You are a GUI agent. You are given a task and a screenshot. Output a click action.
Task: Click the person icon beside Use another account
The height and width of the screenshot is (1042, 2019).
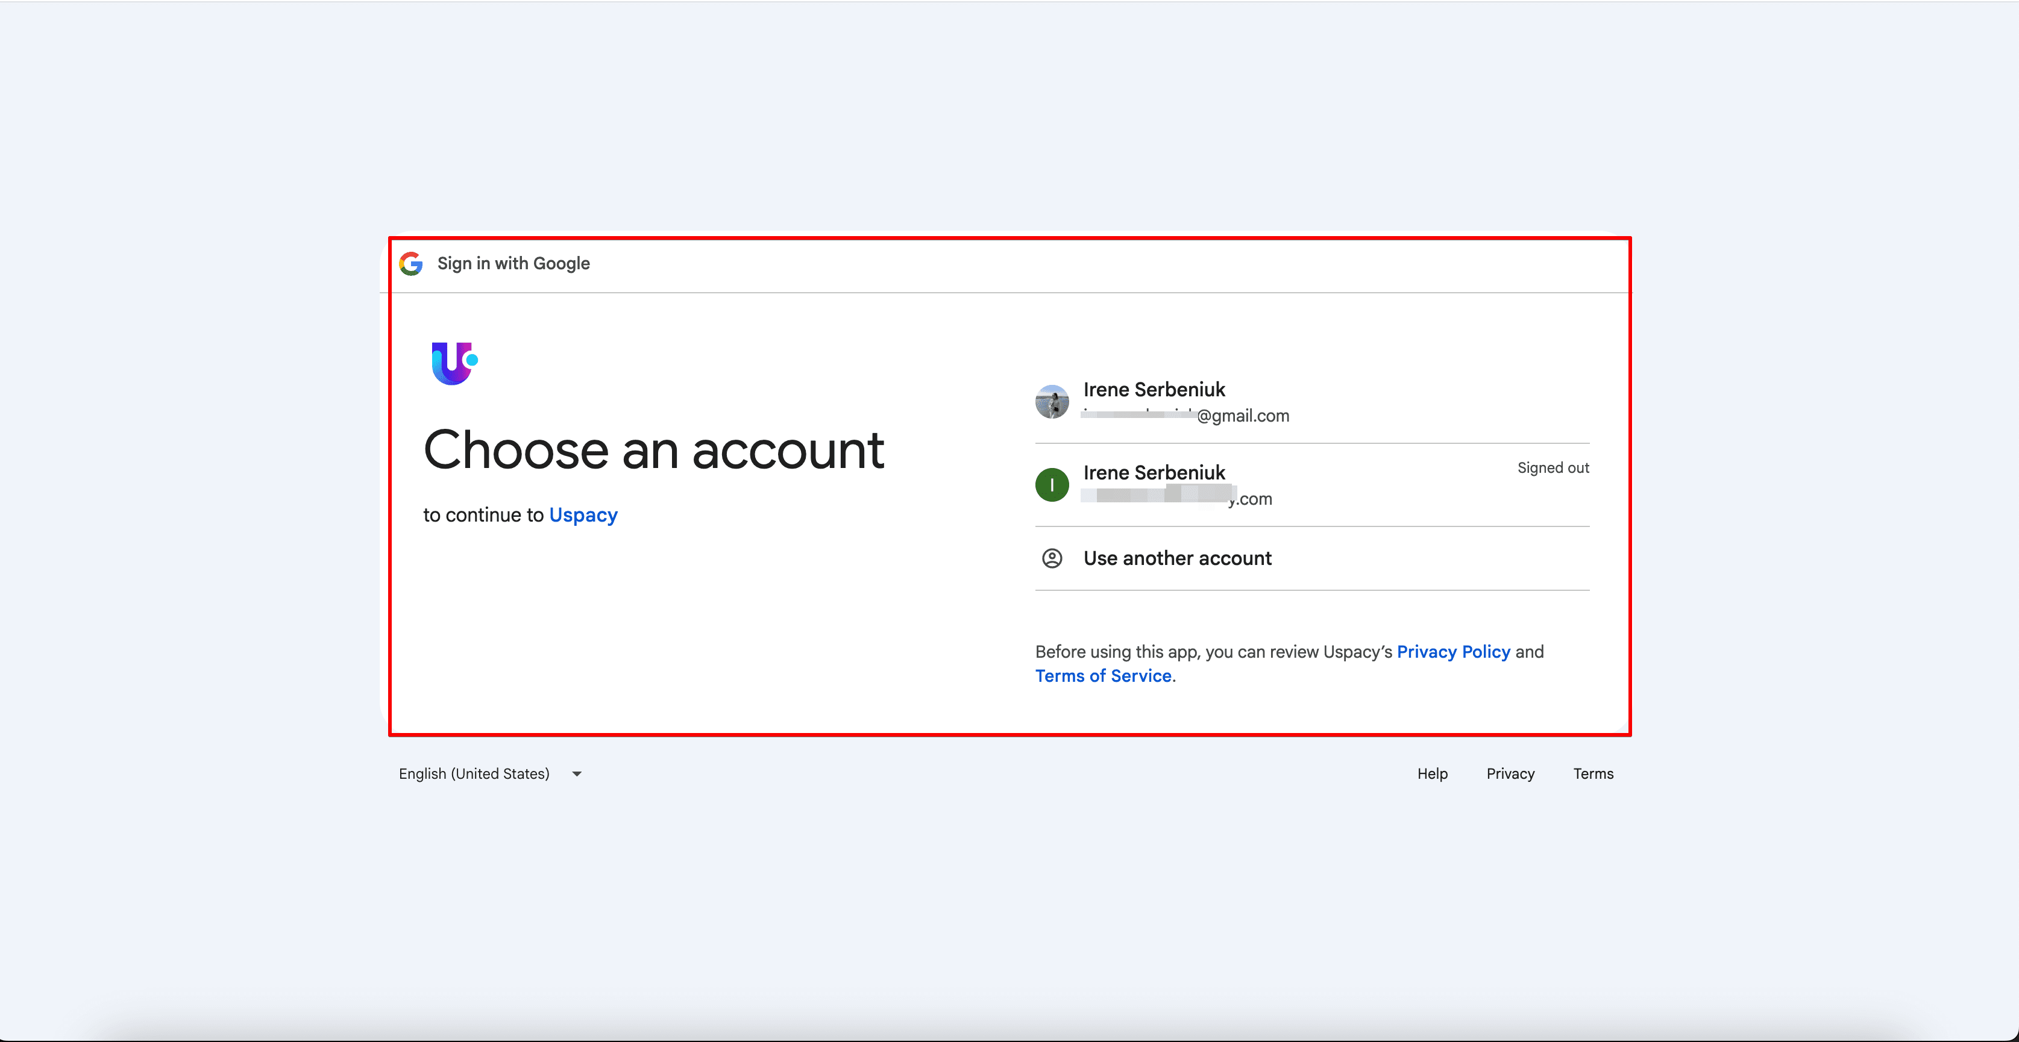(1052, 558)
